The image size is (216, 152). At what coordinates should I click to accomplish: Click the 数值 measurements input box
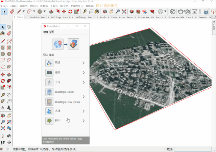click(193, 149)
